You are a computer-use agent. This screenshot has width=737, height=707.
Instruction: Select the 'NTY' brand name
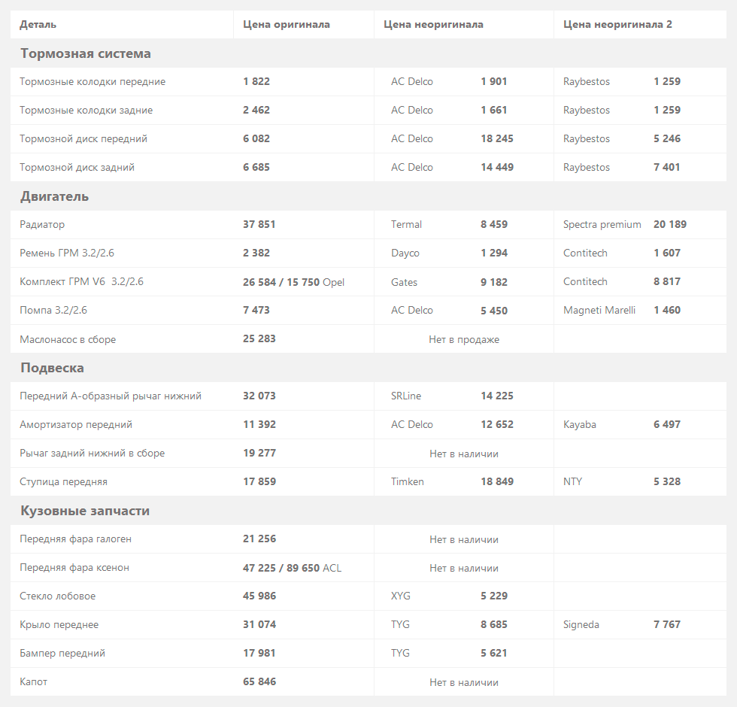[x=572, y=482]
